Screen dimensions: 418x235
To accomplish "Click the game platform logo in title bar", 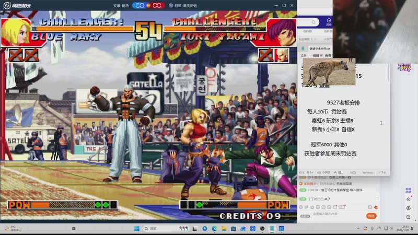I will (x=17, y=5).
